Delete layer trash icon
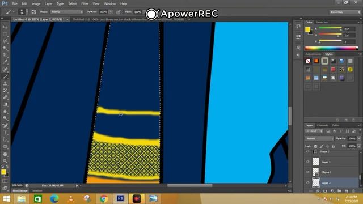Image resolution: width=363 pixels, height=204 pixels. pos(353,191)
